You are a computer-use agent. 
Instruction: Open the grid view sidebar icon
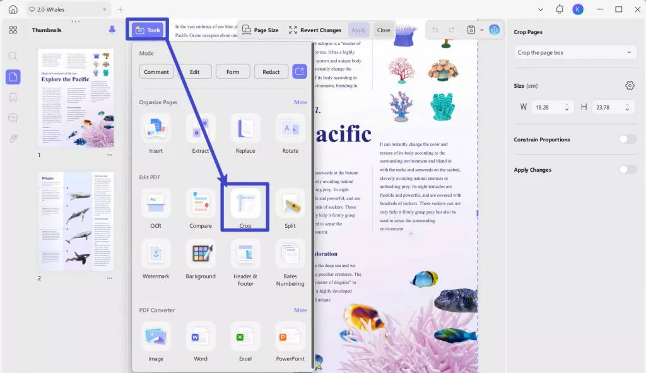pos(13,30)
